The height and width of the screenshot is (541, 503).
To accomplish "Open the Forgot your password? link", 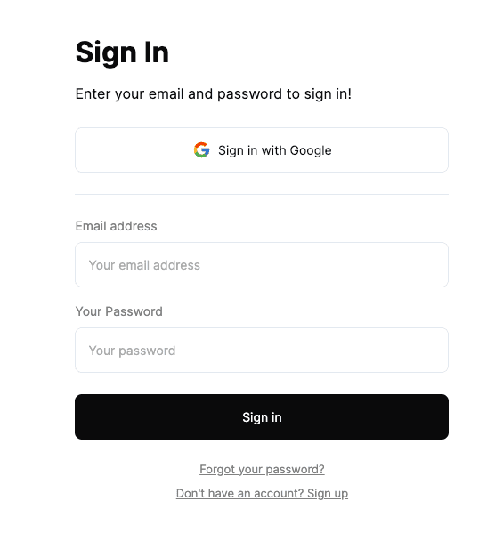I will coord(262,469).
